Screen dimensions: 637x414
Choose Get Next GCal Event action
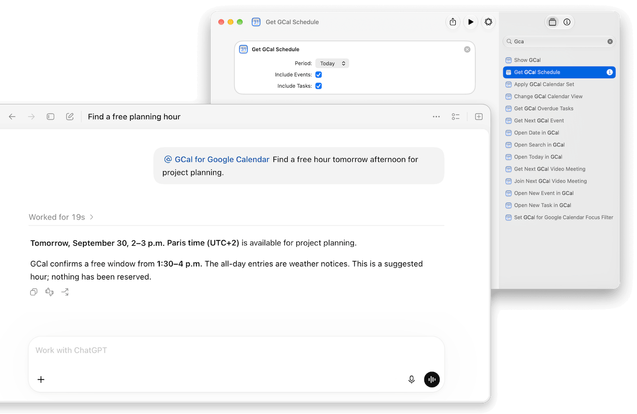point(559,121)
